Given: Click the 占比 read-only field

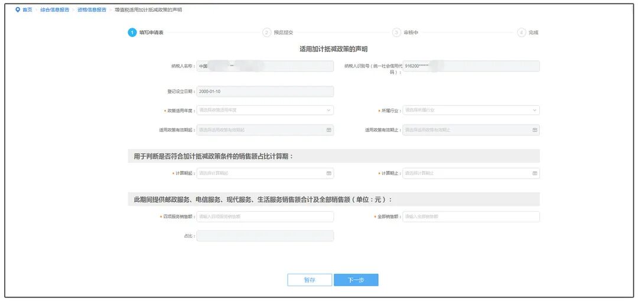Looking at the screenshot, I should point(265,236).
